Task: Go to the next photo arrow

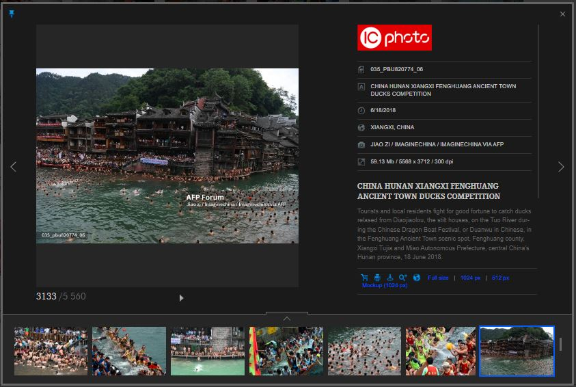Action: (561, 167)
